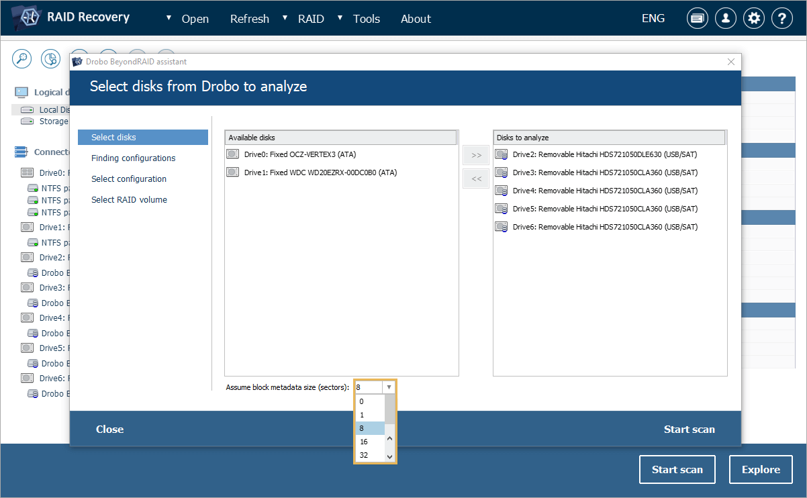Click Drive0 OCZ-VERTEX3 disk icon in Available disks
The width and height of the screenshot is (807, 498).
(x=233, y=154)
